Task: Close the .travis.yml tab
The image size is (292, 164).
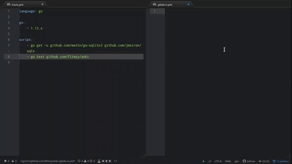Action: (42, 4)
